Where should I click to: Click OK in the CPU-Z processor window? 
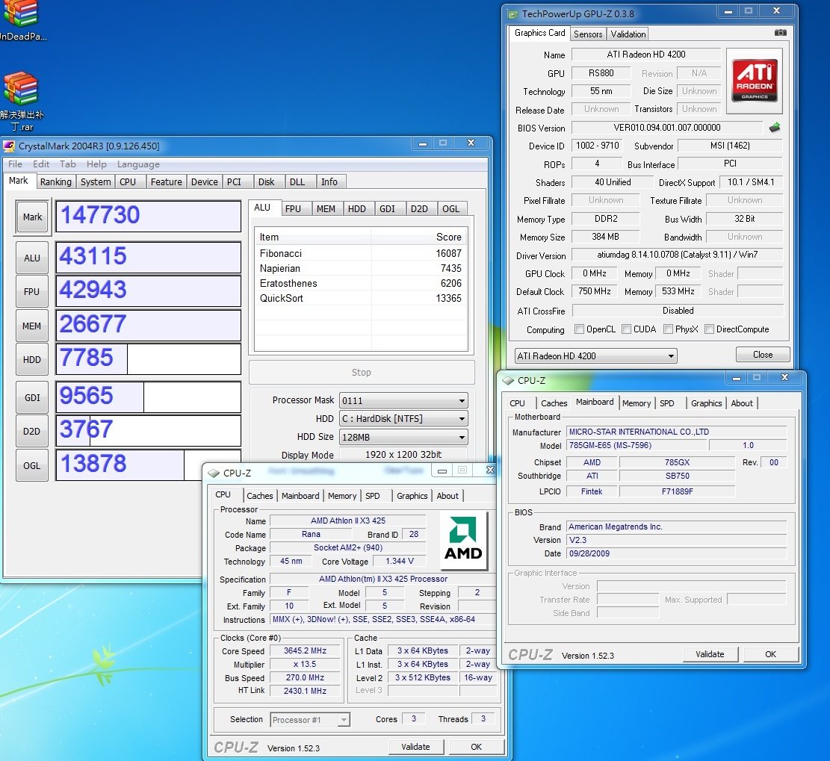click(x=477, y=747)
